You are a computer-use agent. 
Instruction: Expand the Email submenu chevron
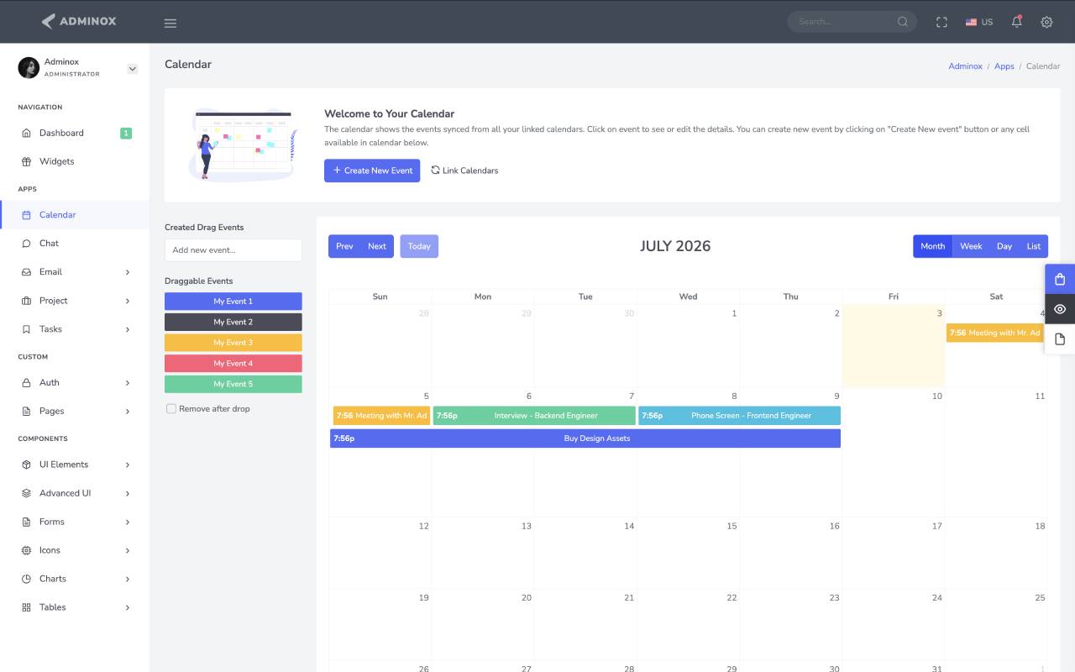coord(128,272)
